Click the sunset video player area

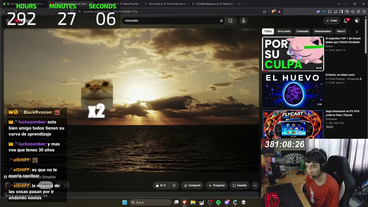(x=131, y=100)
